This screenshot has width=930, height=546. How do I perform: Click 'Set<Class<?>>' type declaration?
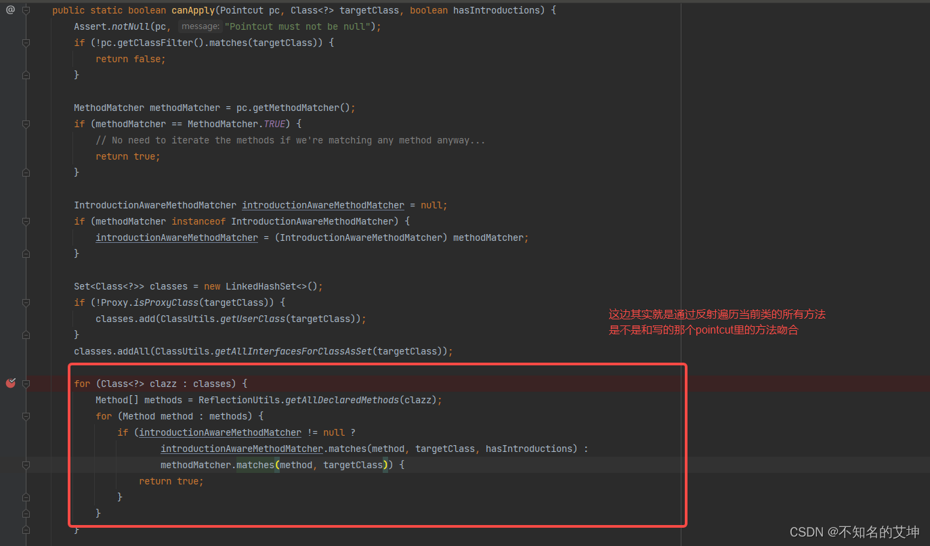(x=109, y=286)
